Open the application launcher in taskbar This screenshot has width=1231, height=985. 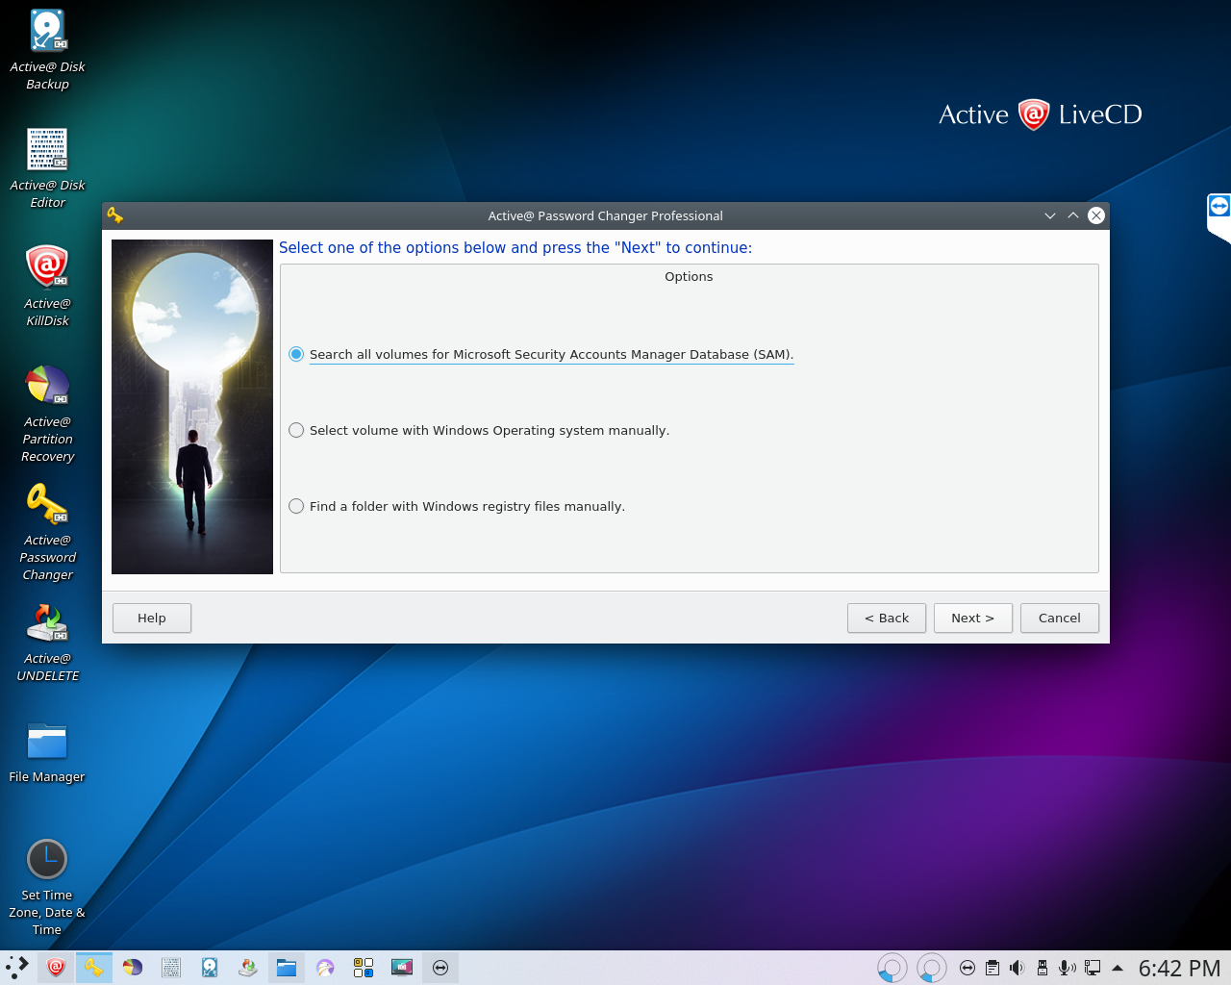[17, 968]
